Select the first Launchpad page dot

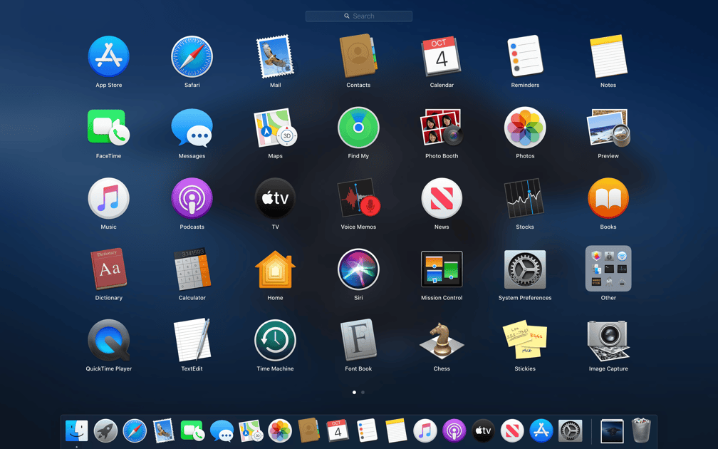click(354, 392)
